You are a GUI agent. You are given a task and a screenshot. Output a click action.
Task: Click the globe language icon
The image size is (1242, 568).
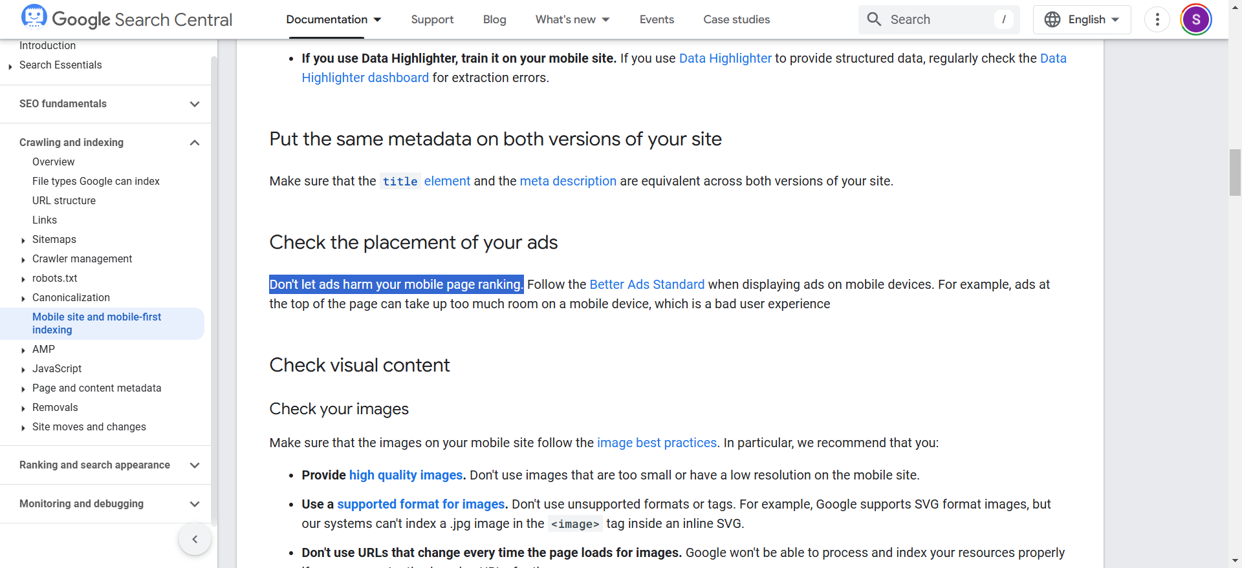click(1052, 19)
